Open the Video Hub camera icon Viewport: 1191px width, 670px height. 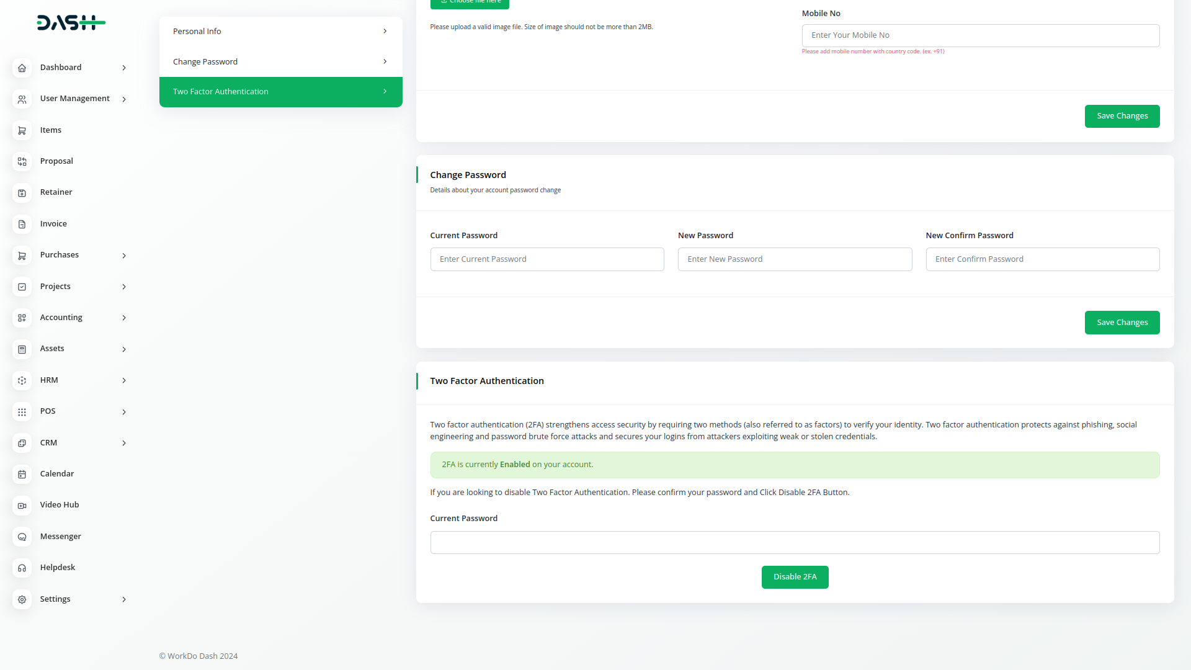22,506
